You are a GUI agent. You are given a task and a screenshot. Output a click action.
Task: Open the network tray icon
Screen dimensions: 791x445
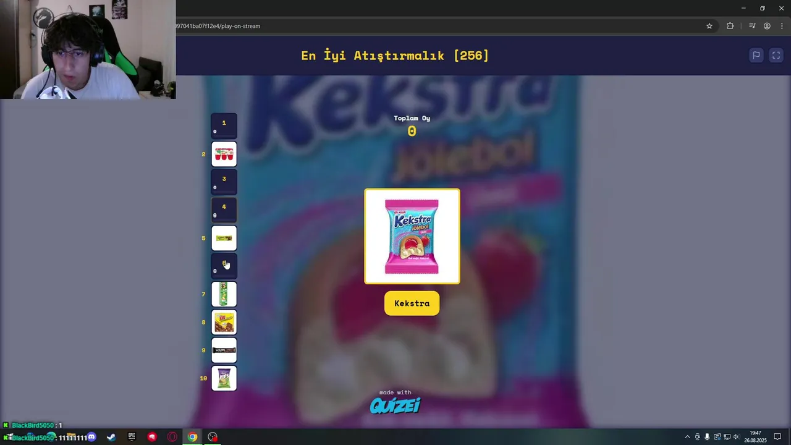[727, 437]
